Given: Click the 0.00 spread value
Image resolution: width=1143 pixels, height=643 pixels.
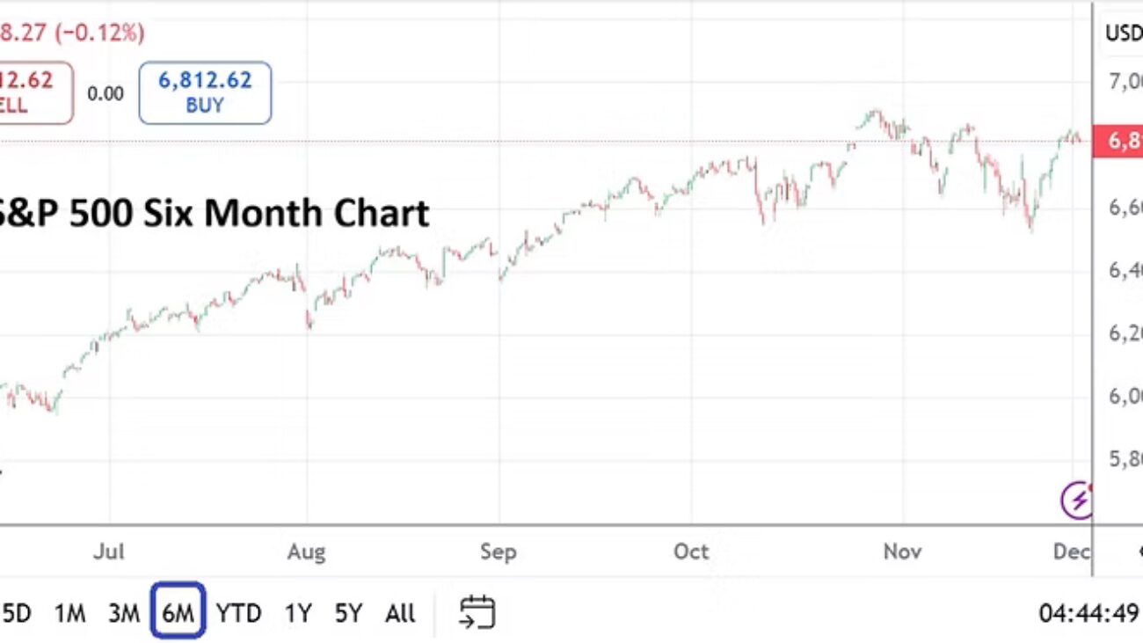Looking at the screenshot, I should click(x=106, y=93).
